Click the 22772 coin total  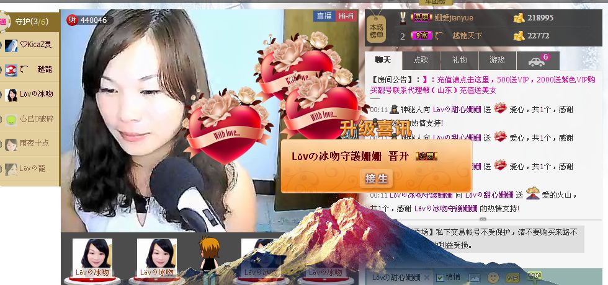click(539, 36)
